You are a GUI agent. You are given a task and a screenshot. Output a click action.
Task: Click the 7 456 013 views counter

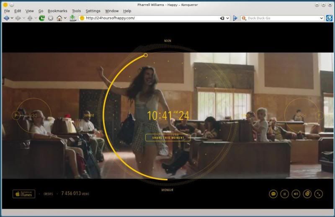pyautogui.click(x=75, y=194)
